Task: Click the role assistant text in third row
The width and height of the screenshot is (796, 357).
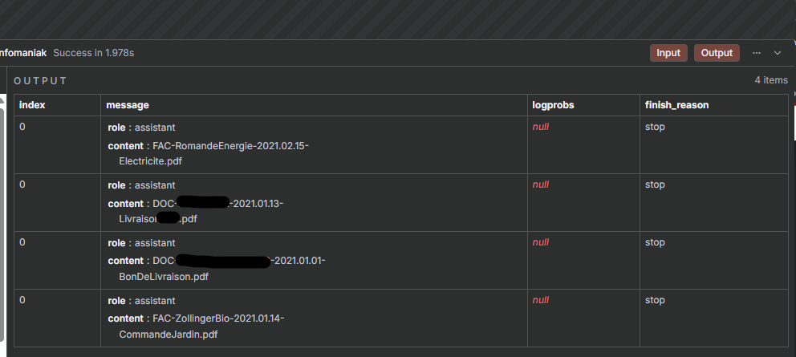Action: (x=141, y=243)
